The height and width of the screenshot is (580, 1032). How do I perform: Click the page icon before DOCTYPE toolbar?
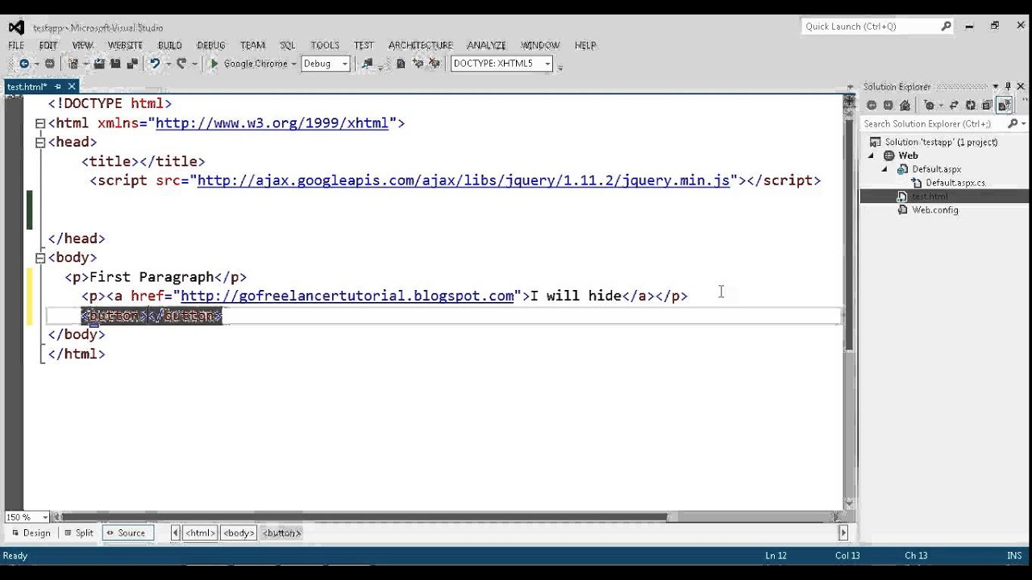[401, 64]
